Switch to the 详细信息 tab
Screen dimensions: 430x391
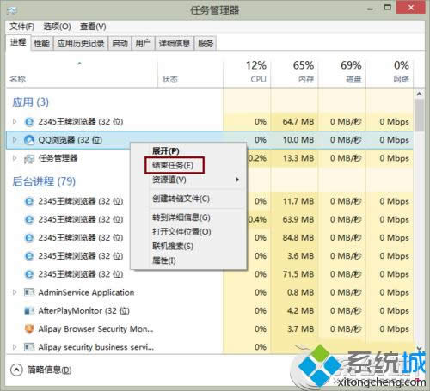[175, 44]
